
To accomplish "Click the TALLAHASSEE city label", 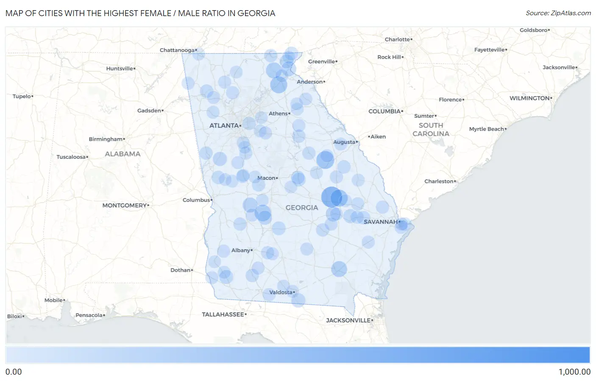I will click(x=223, y=314).
